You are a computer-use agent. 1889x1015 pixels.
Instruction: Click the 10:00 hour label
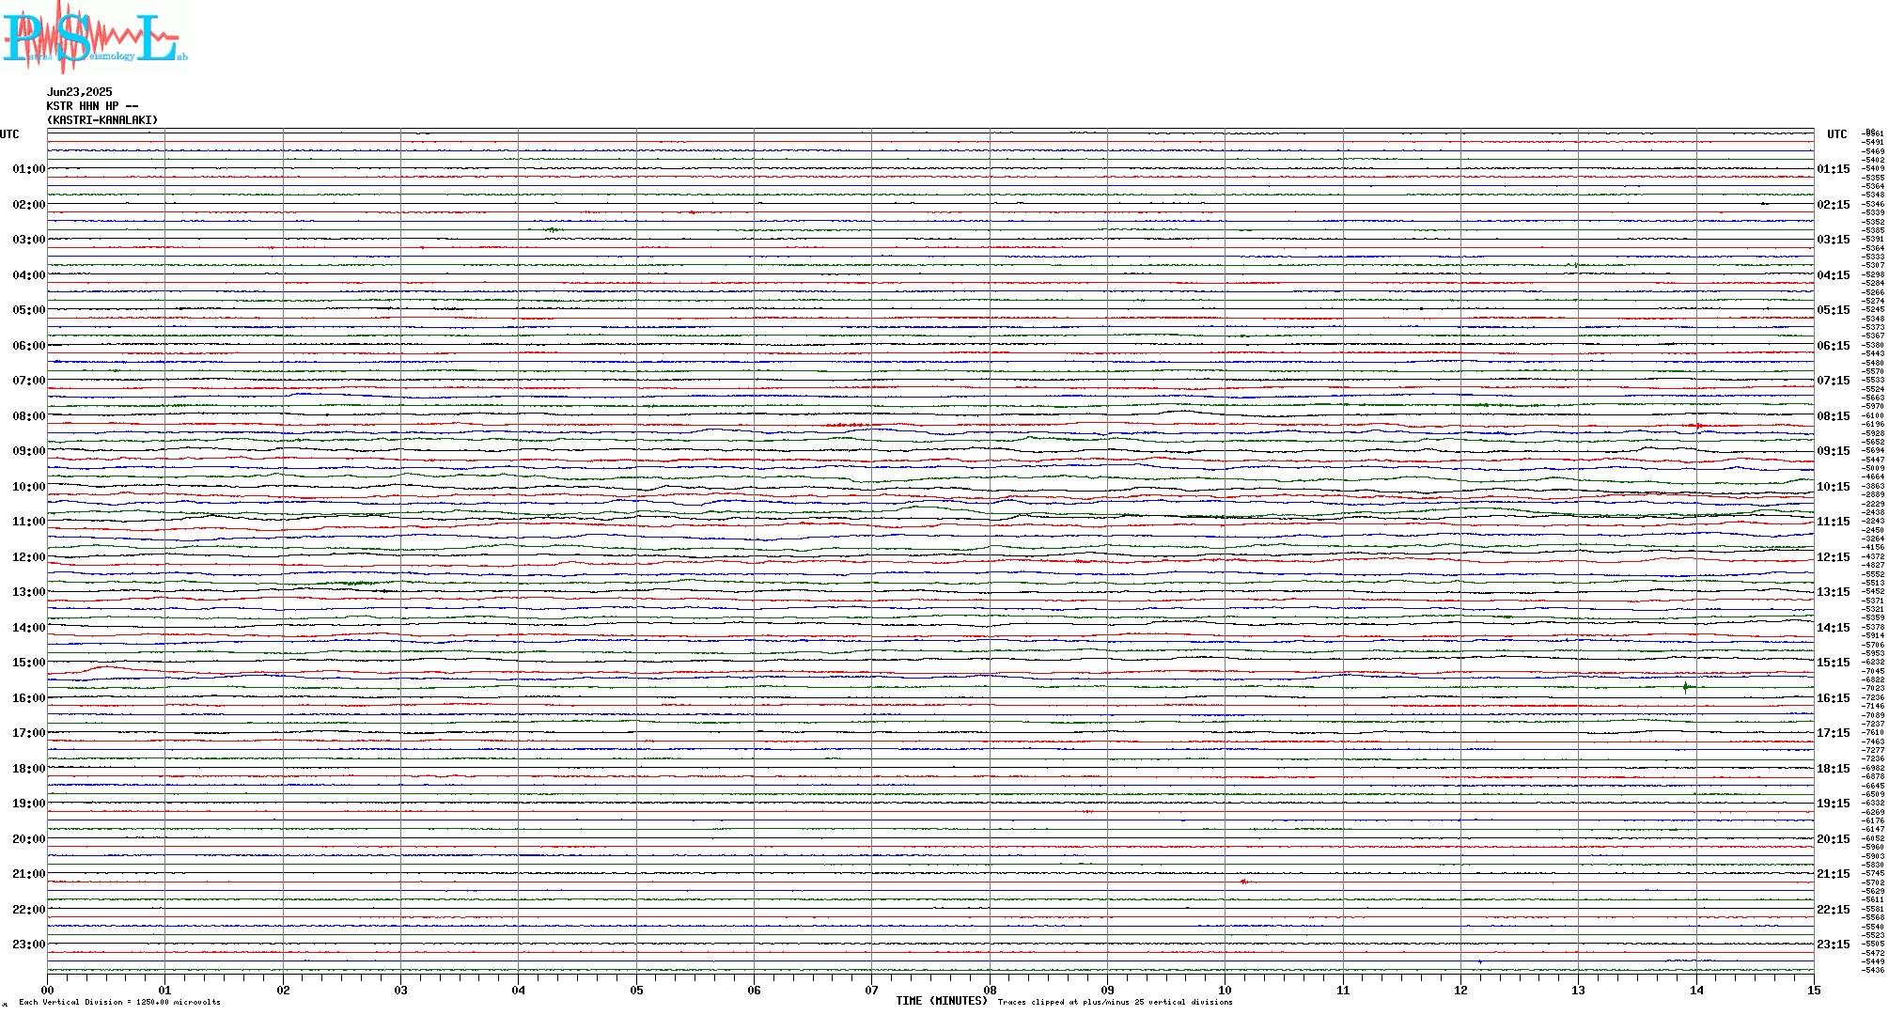point(29,487)
